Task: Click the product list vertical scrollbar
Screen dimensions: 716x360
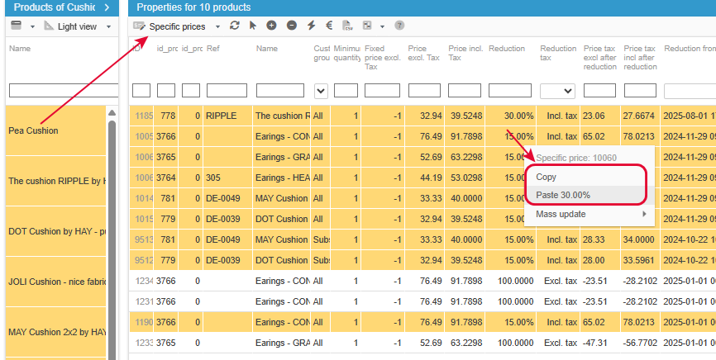Action: point(112,237)
